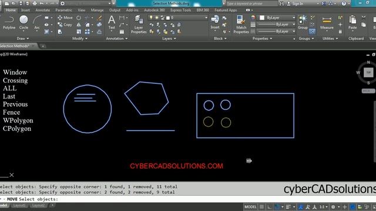Open the Parametric ribbon tab
The image size is (376, 211).
(64, 10)
